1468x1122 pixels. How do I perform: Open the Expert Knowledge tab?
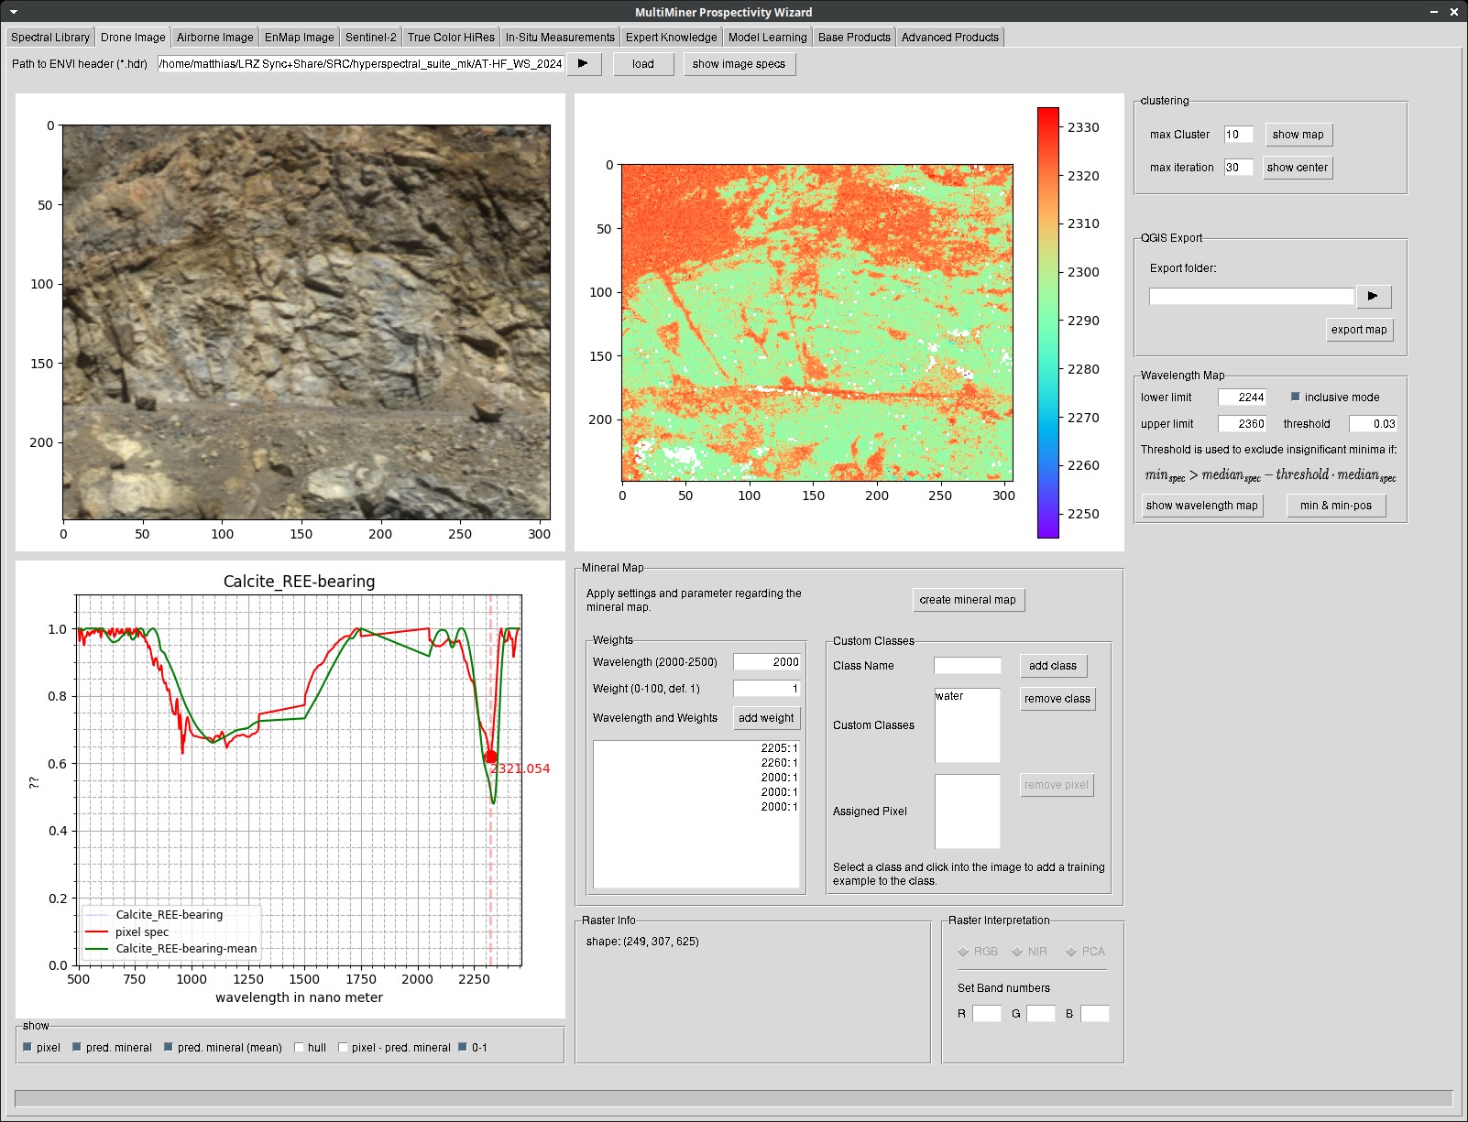coord(671,38)
